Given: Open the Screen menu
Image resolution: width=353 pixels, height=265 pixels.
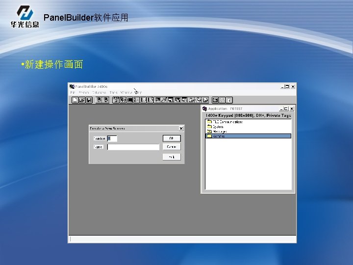Looking at the screenshot, I should [x=84, y=93].
